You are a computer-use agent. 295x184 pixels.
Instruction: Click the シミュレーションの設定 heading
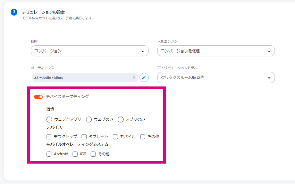(x=43, y=12)
